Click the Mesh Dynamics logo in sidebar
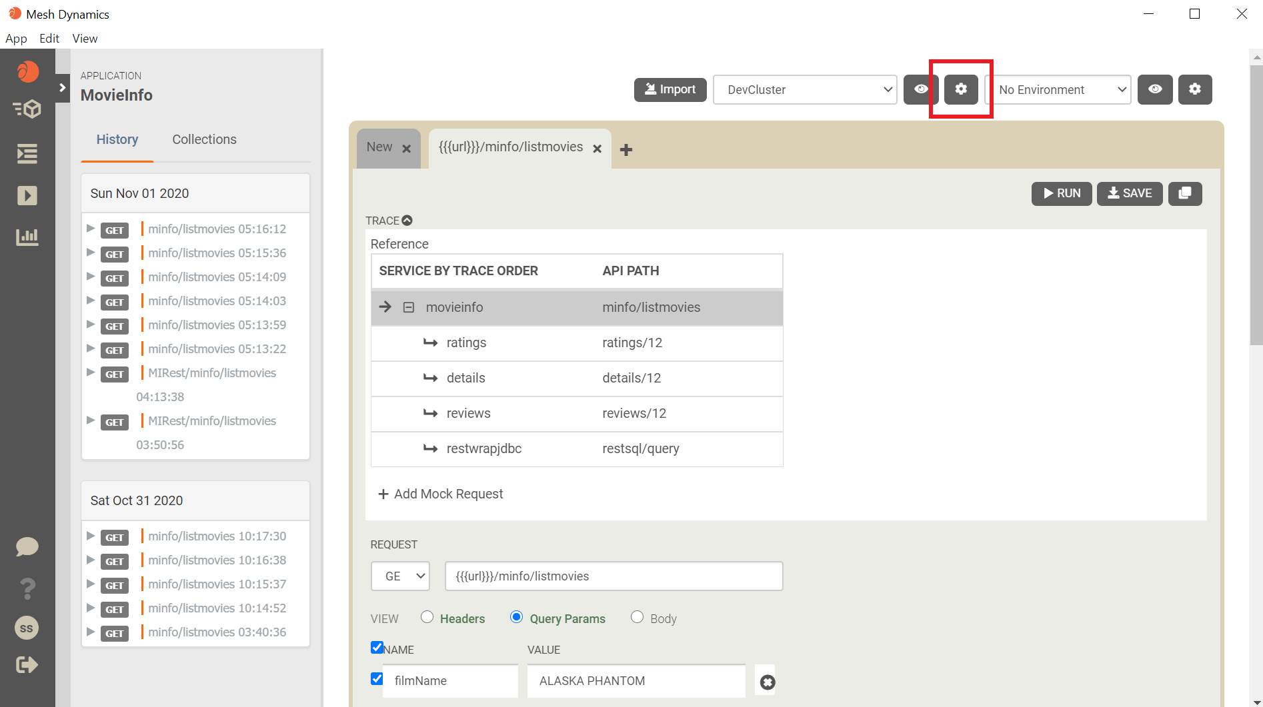This screenshot has width=1263, height=707. (x=27, y=71)
